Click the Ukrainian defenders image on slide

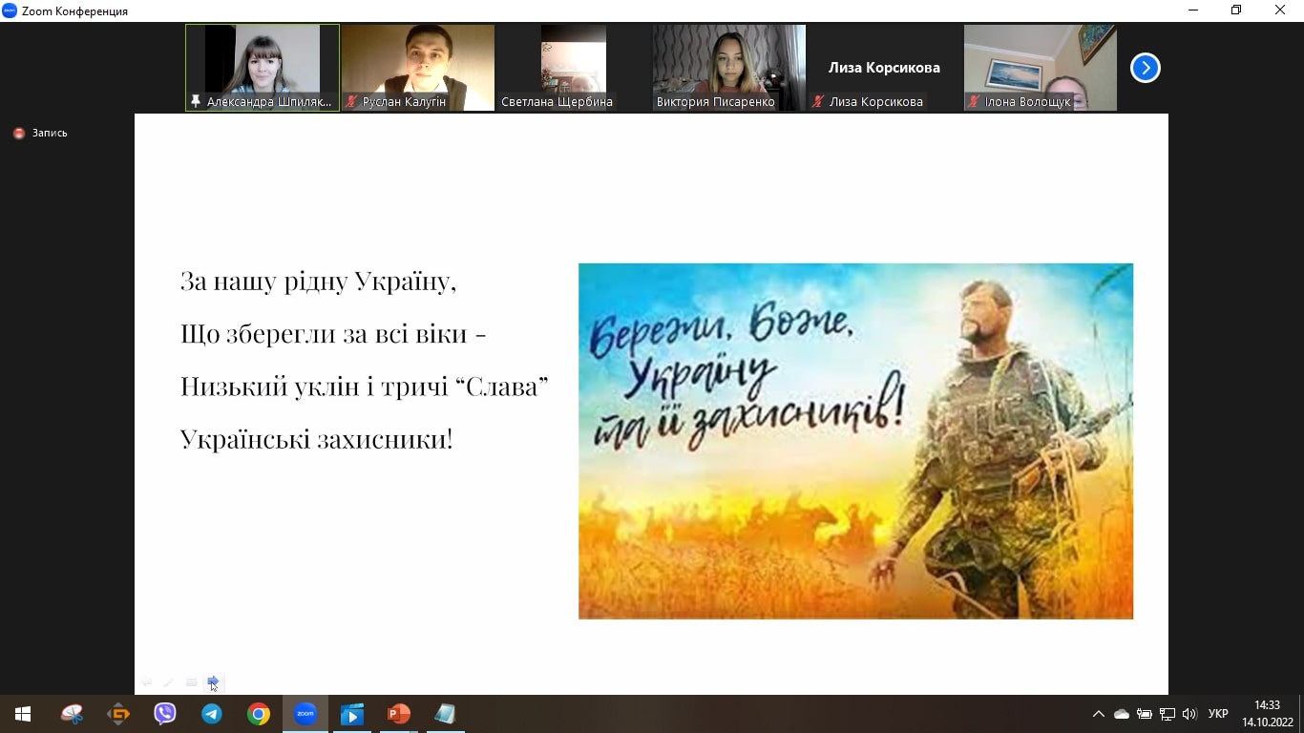(x=855, y=441)
